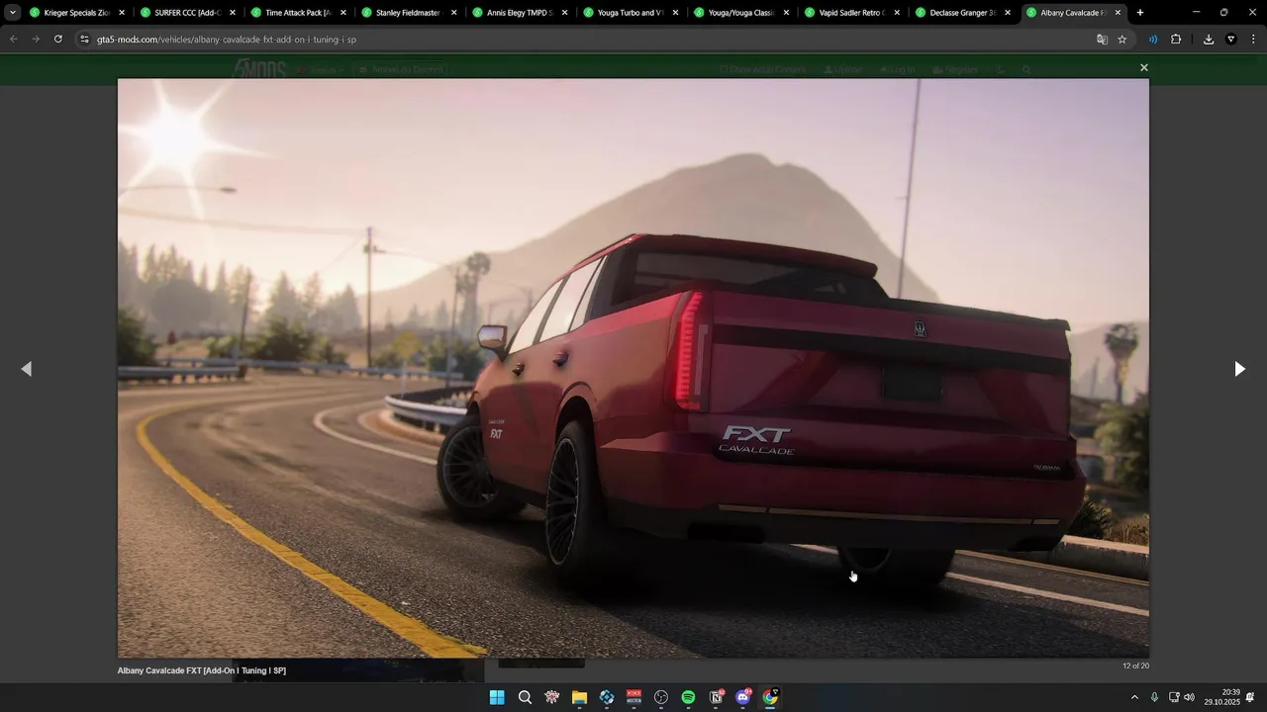Translate this page icon
Image resolution: width=1267 pixels, height=712 pixels.
click(x=1102, y=40)
